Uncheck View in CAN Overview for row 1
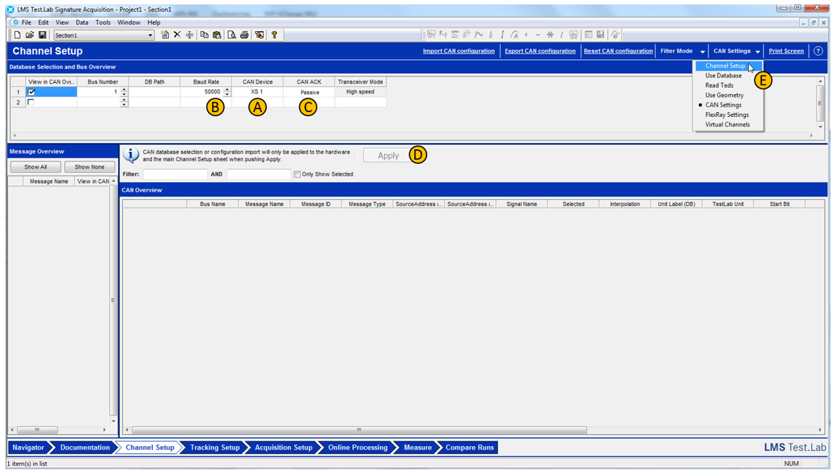Image resolution: width=833 pixels, height=471 pixels. tap(30, 92)
